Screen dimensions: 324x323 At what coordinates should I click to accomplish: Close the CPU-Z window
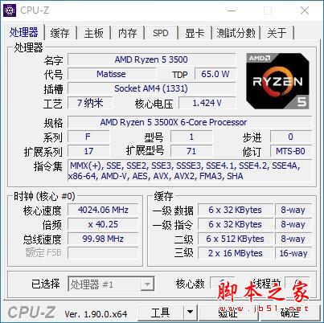pos(305,10)
